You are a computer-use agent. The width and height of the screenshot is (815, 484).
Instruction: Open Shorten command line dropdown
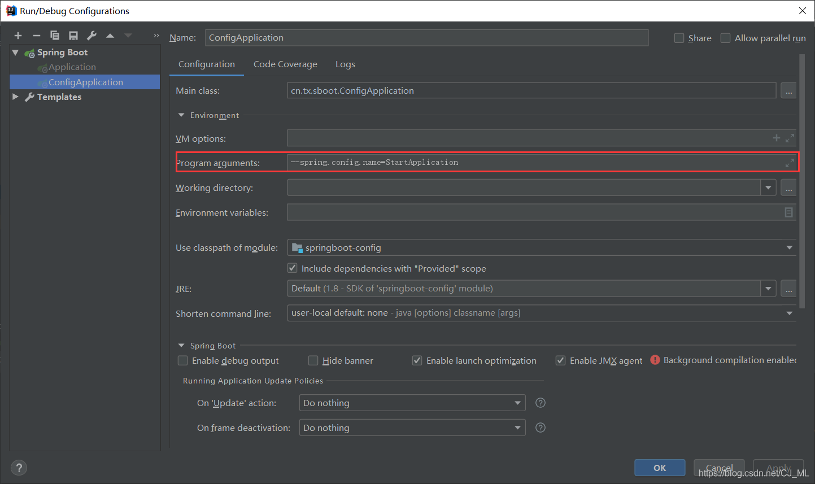coord(790,313)
